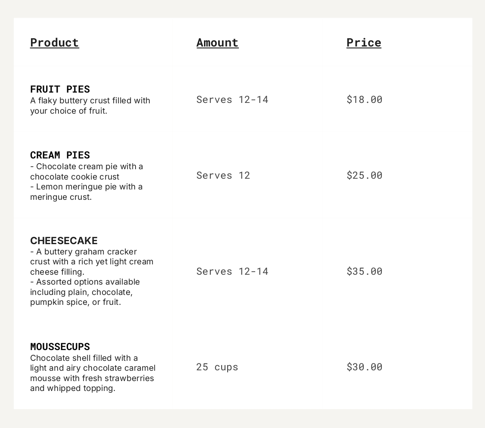485x428 pixels.
Task: Click the Cheesecake $35.00 price
Action: point(364,271)
